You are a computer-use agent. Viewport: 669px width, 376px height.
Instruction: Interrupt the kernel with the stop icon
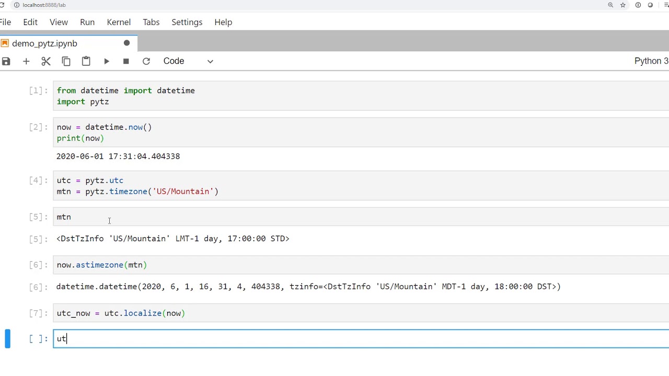tap(126, 61)
